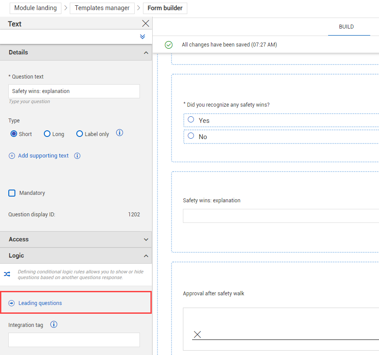This screenshot has width=379, height=355.
Task: Click the conditional logic shuffle icon
Action: tap(7, 274)
